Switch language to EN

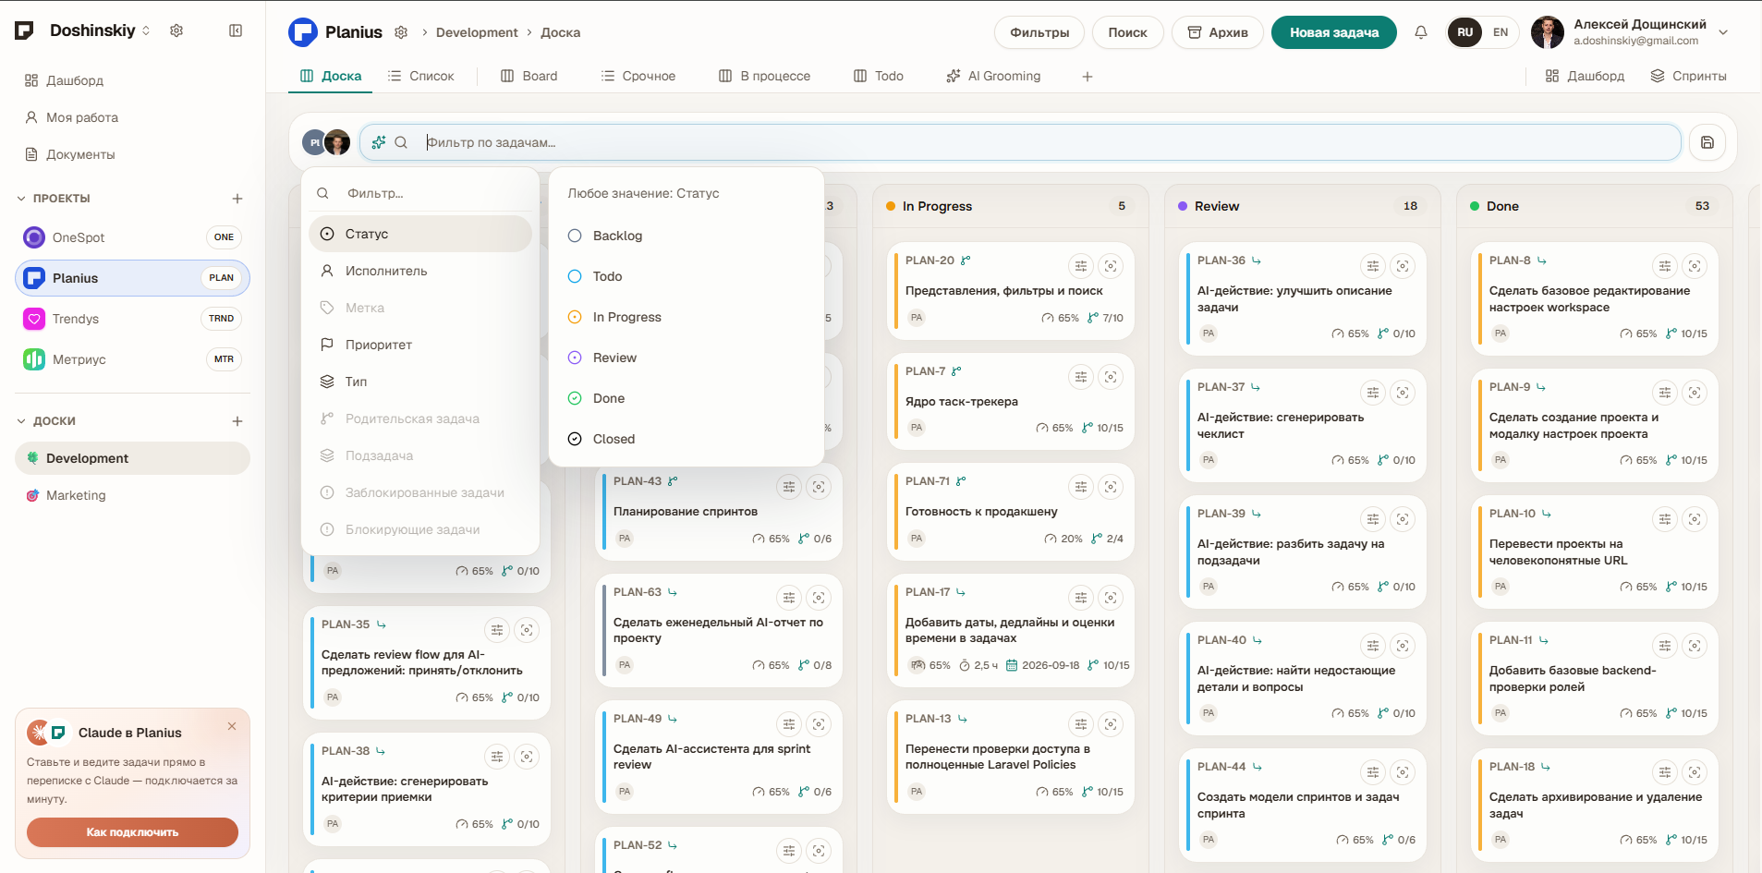pos(1501,32)
